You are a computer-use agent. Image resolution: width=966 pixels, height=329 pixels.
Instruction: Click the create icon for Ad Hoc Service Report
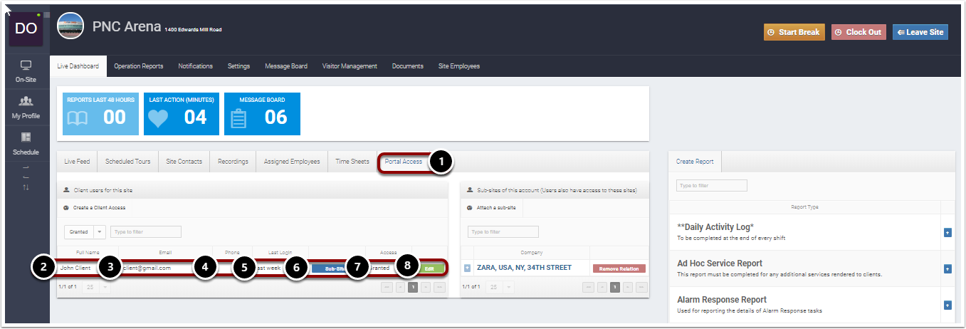click(x=947, y=268)
